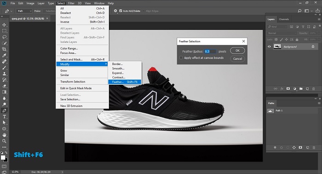Toggle lock transparent pixels
322x174 pixels.
click(x=276, y=40)
